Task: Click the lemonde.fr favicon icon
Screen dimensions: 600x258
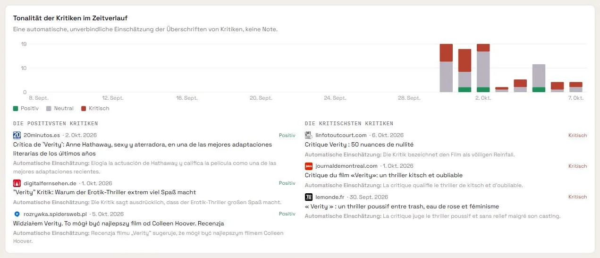Action: pos(309,197)
